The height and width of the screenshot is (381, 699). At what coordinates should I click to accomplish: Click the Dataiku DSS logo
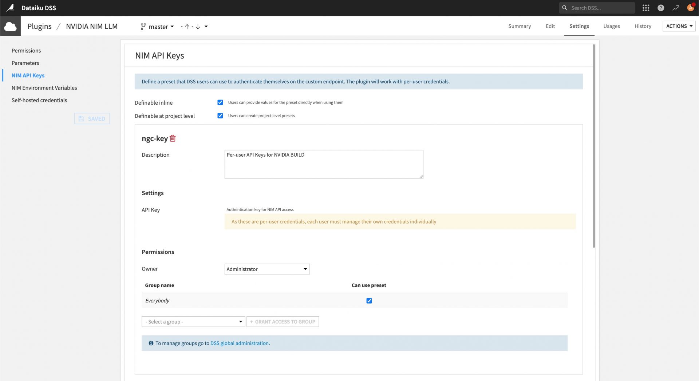10,8
